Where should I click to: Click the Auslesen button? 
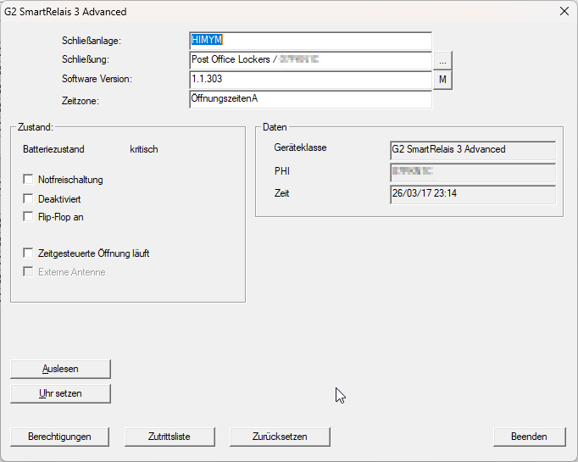click(60, 369)
